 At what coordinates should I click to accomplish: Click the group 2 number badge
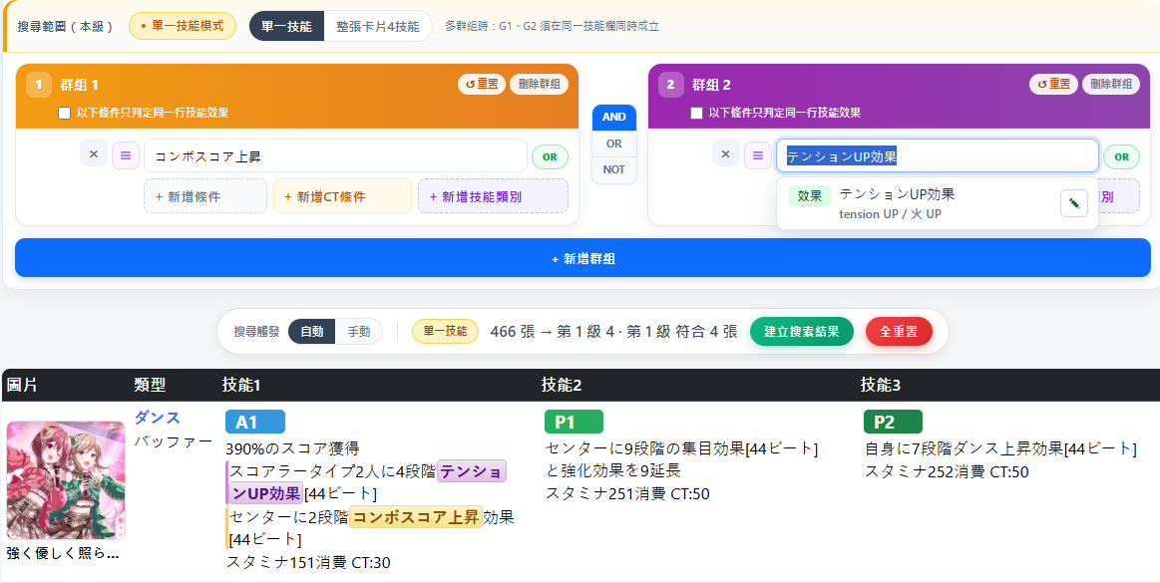click(671, 85)
